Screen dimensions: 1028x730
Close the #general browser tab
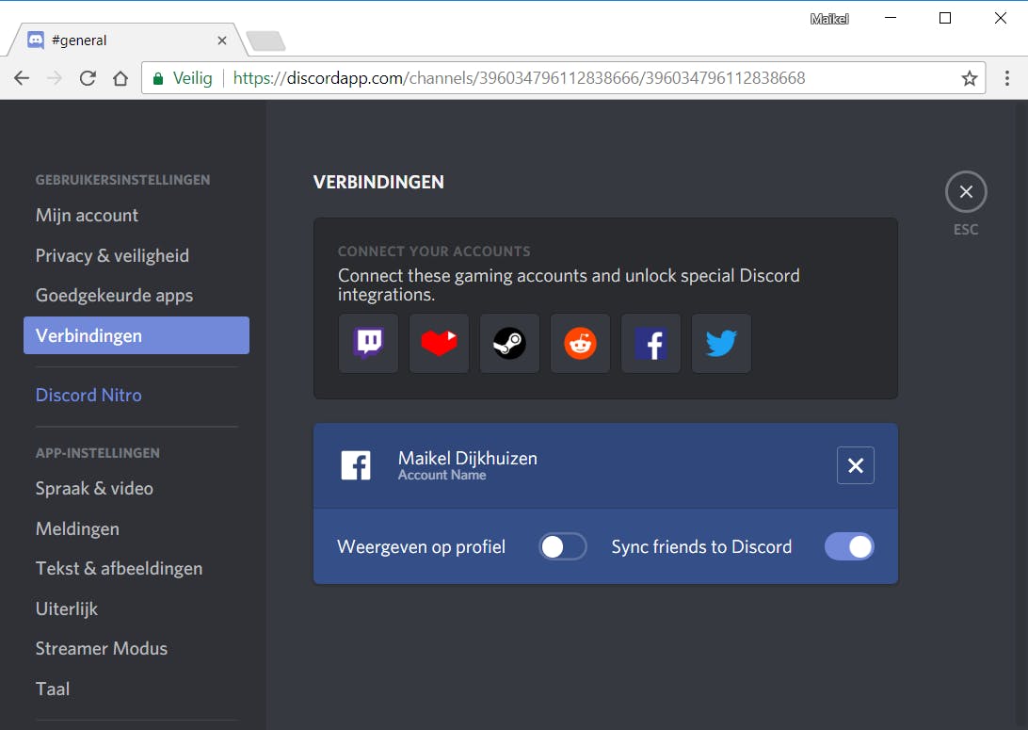221,41
